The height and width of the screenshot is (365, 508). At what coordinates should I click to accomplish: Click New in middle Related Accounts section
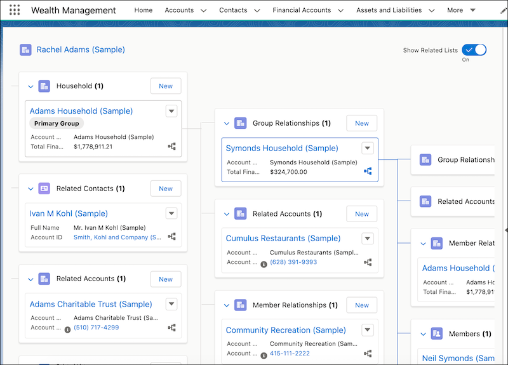tap(361, 214)
